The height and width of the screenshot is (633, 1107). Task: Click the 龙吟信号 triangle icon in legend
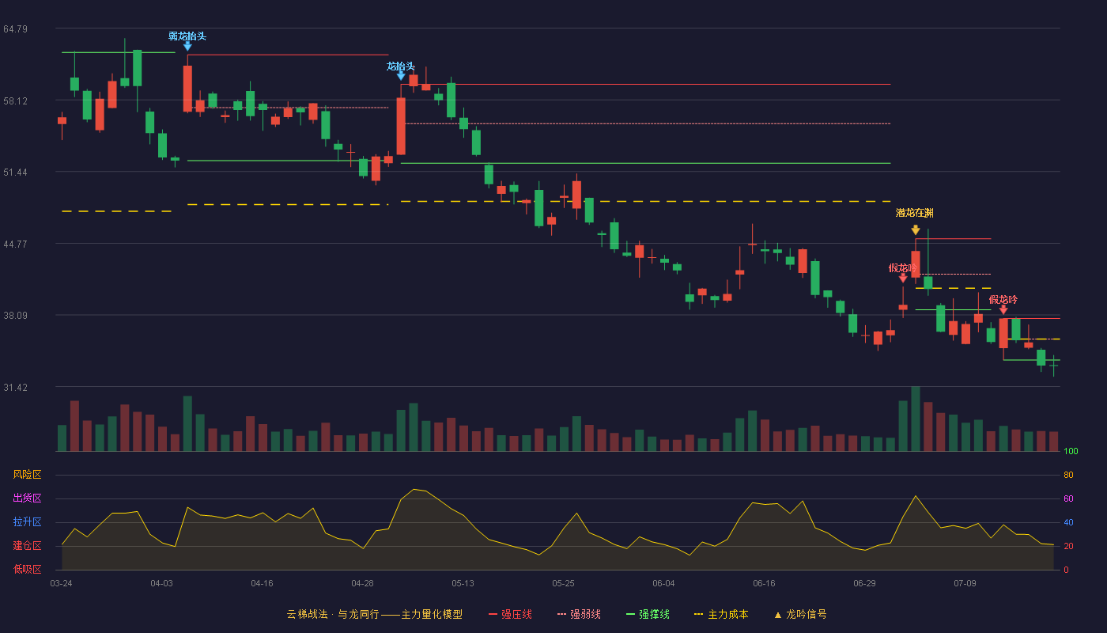(x=777, y=615)
